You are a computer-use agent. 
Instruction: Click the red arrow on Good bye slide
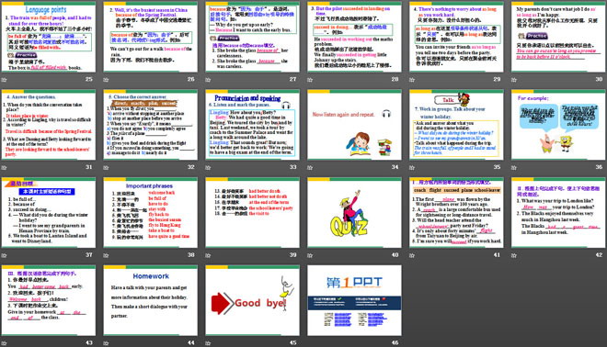tap(222, 303)
